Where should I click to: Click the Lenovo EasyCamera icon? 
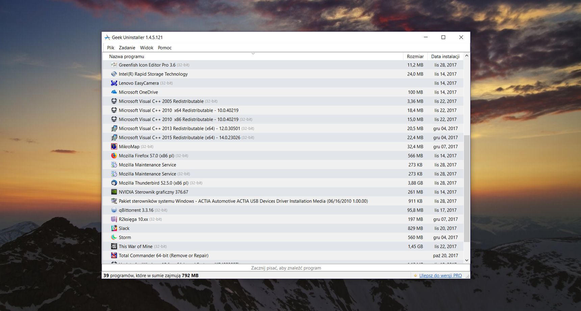pos(114,83)
